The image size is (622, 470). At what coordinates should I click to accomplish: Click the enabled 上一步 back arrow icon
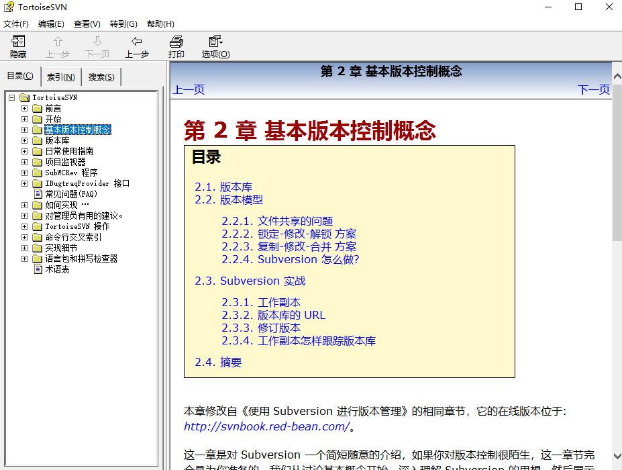click(x=136, y=41)
